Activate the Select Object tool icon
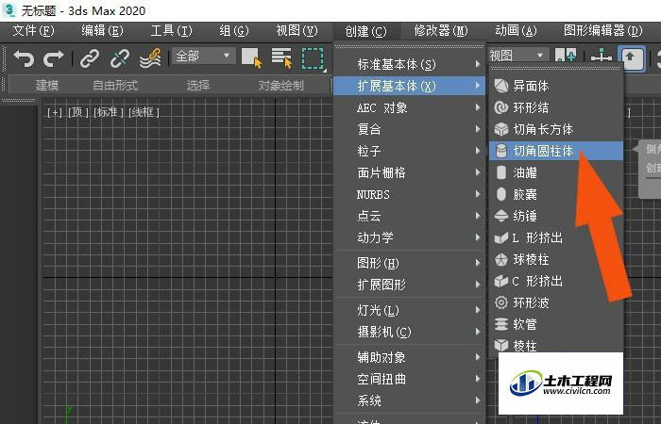Screen dimensions: 661x424 click(x=252, y=57)
